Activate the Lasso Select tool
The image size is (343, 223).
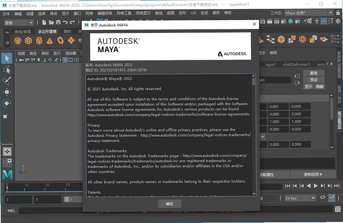pos(7,70)
